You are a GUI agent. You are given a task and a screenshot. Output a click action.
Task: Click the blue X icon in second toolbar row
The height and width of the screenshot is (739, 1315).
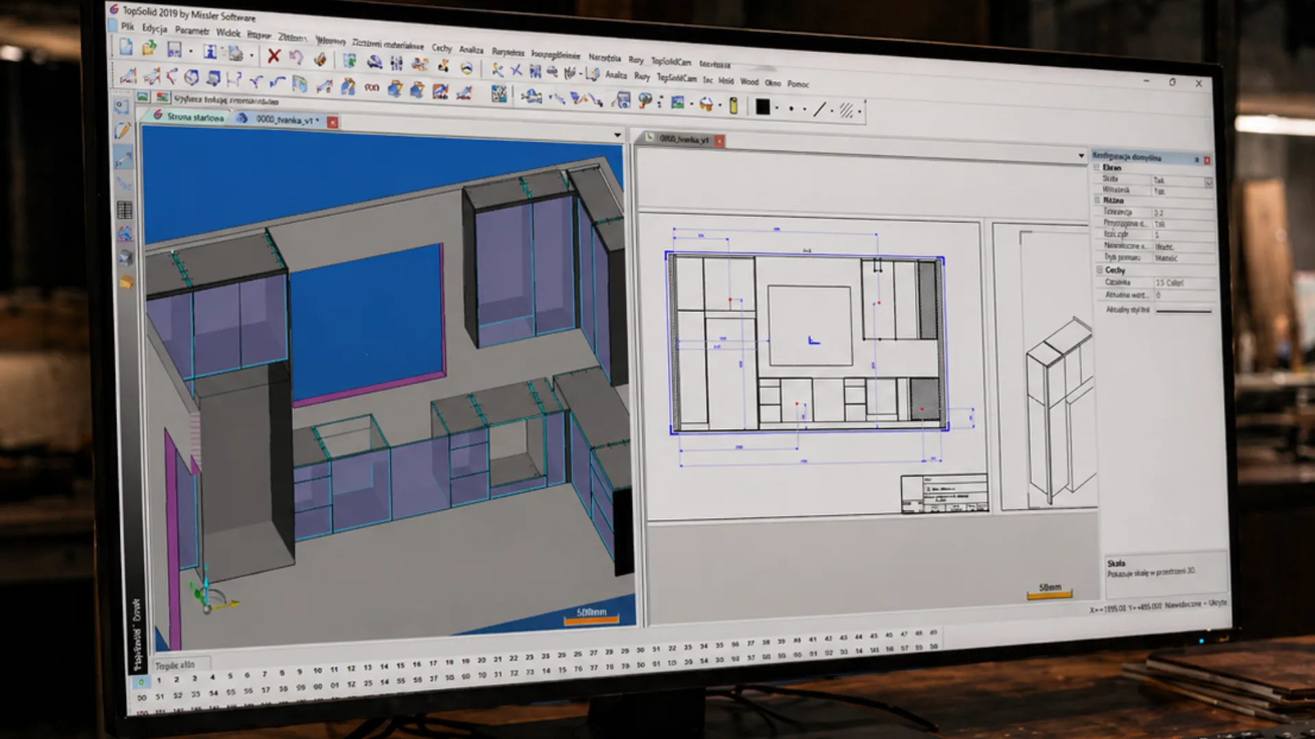point(516,70)
